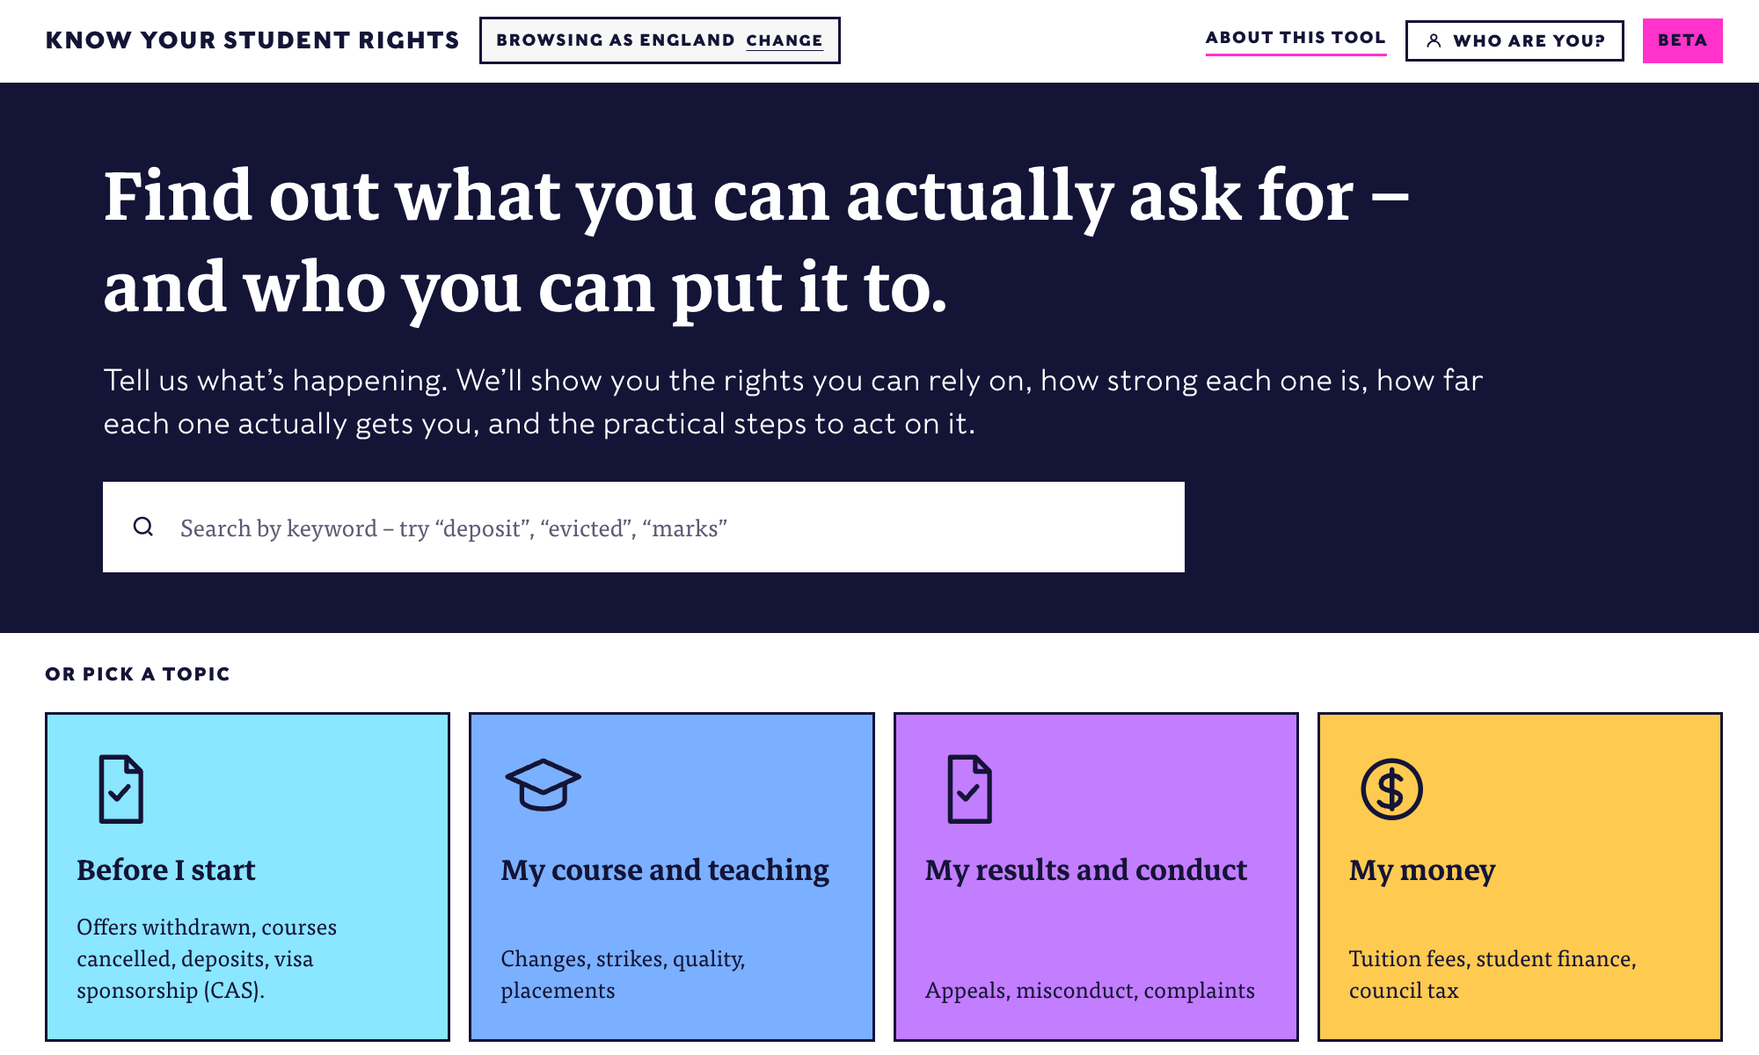The width and height of the screenshot is (1759, 1055).
Task: Click the document icon in My results card
Action: [x=969, y=789]
